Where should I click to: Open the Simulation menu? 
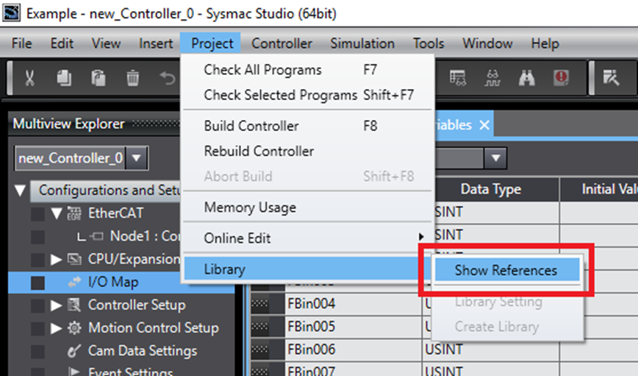(x=362, y=43)
